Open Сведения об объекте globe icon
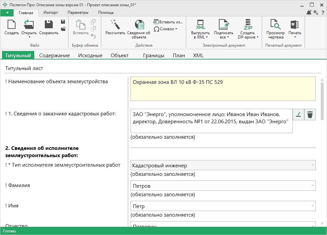The image size is (327, 235). (139, 25)
